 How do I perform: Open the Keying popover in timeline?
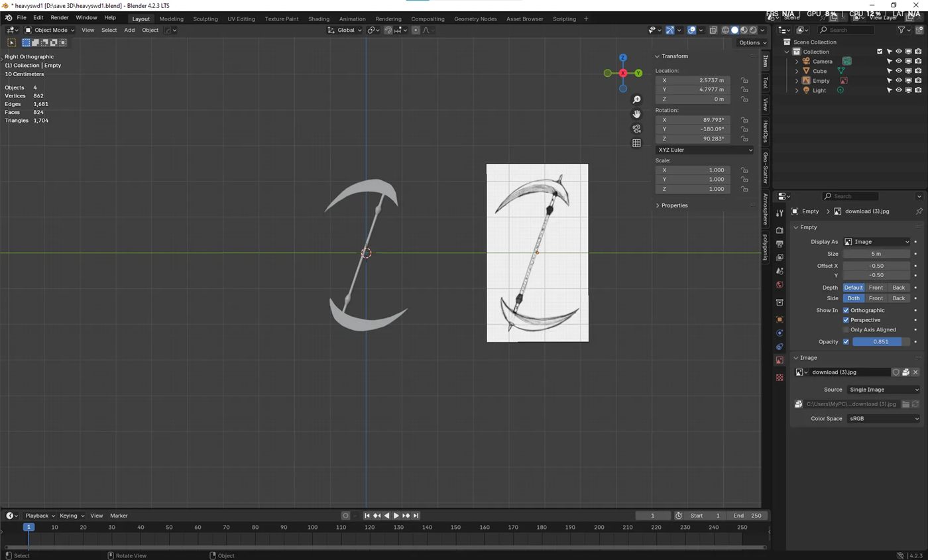pos(71,516)
